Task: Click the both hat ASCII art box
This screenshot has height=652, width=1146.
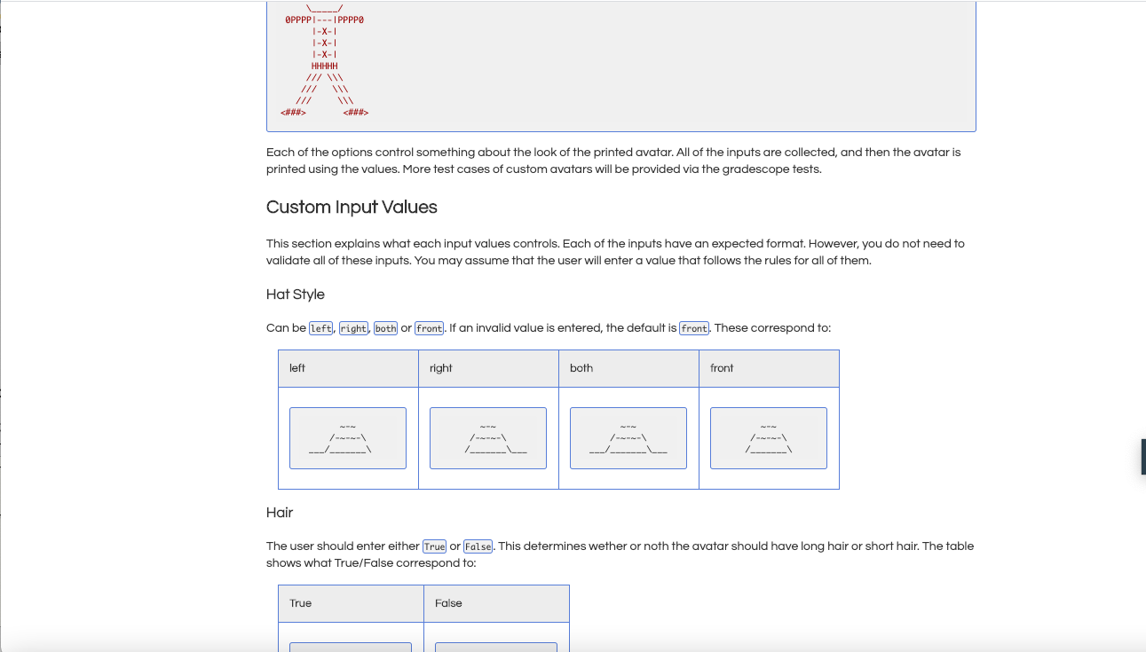Action: pyautogui.click(x=628, y=438)
